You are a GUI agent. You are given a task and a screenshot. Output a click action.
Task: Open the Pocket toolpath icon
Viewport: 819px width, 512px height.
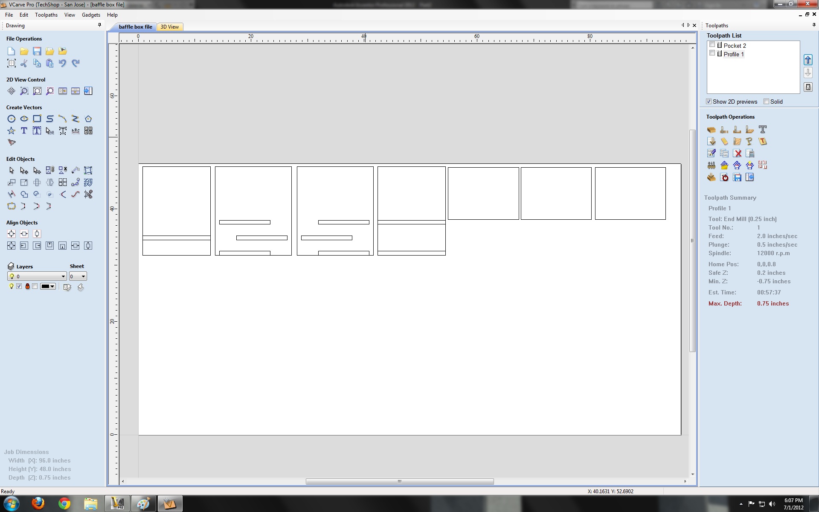tap(737, 130)
